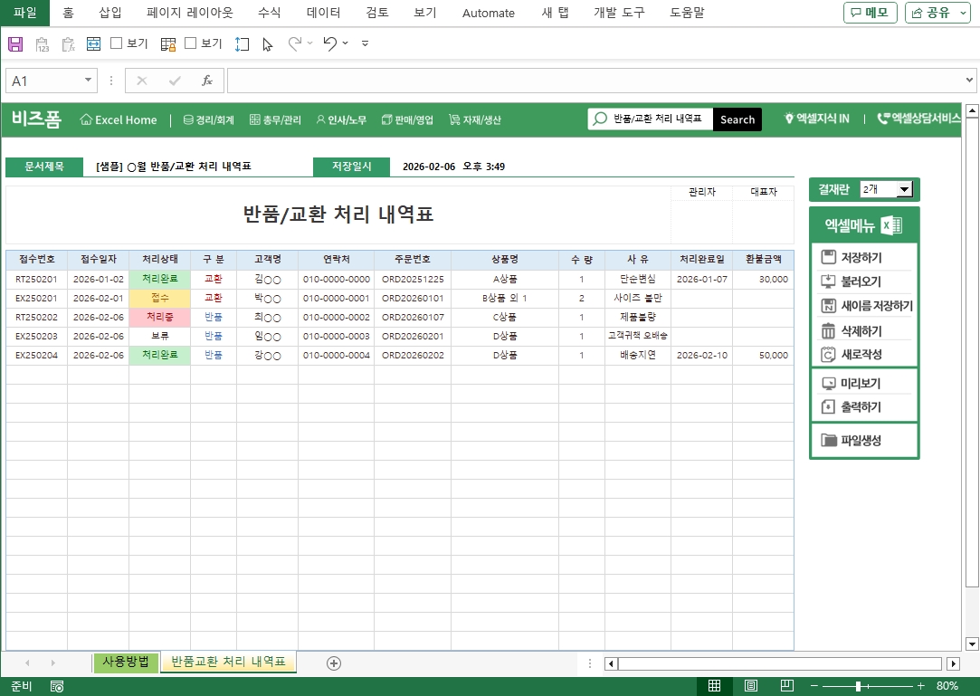
Task: Click the Undo arrow icon
Action: (x=329, y=43)
